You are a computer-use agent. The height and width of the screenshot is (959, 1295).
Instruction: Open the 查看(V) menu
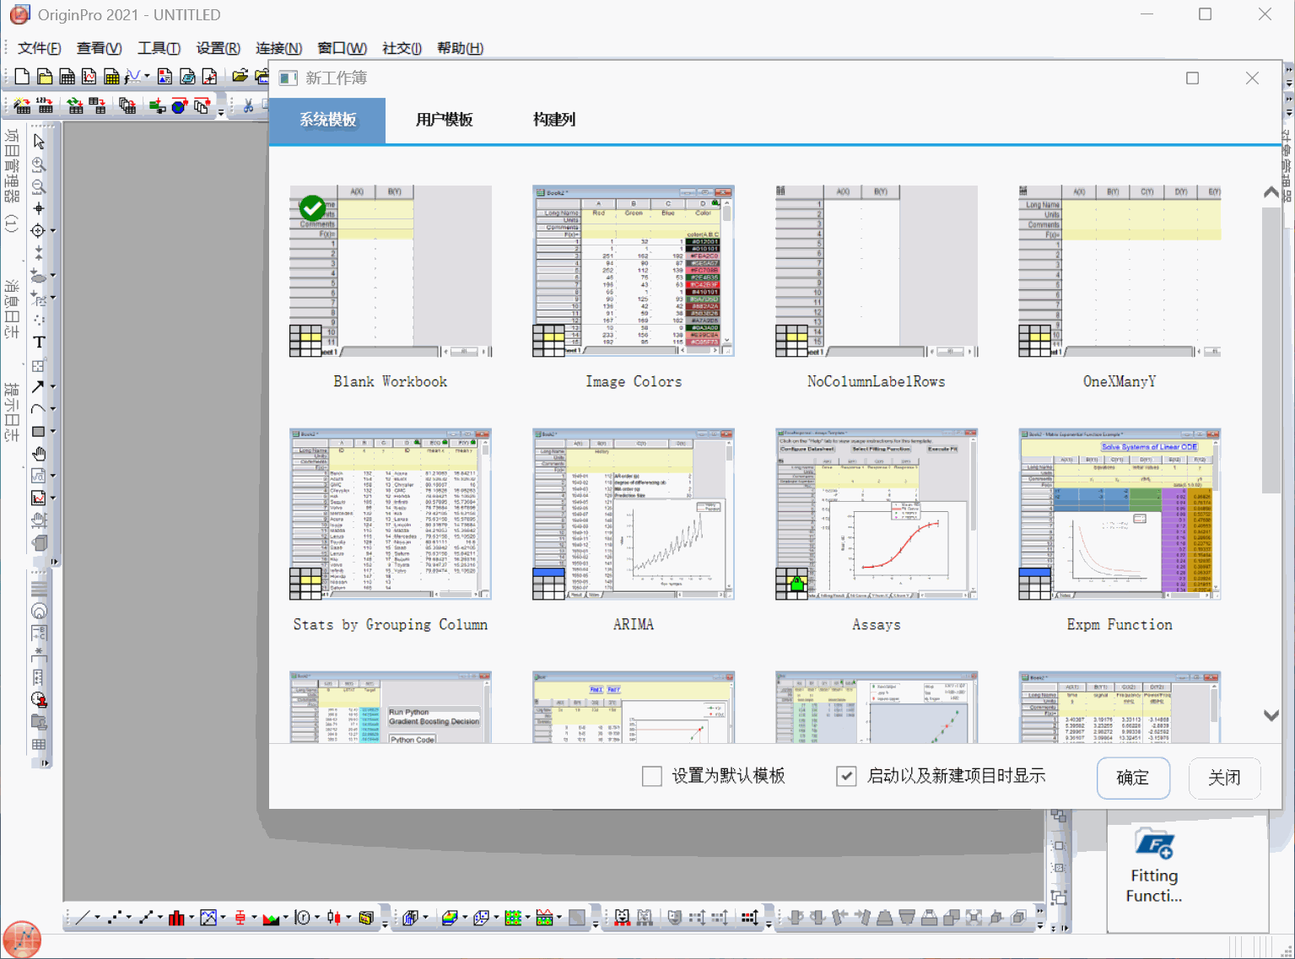pyautogui.click(x=99, y=48)
